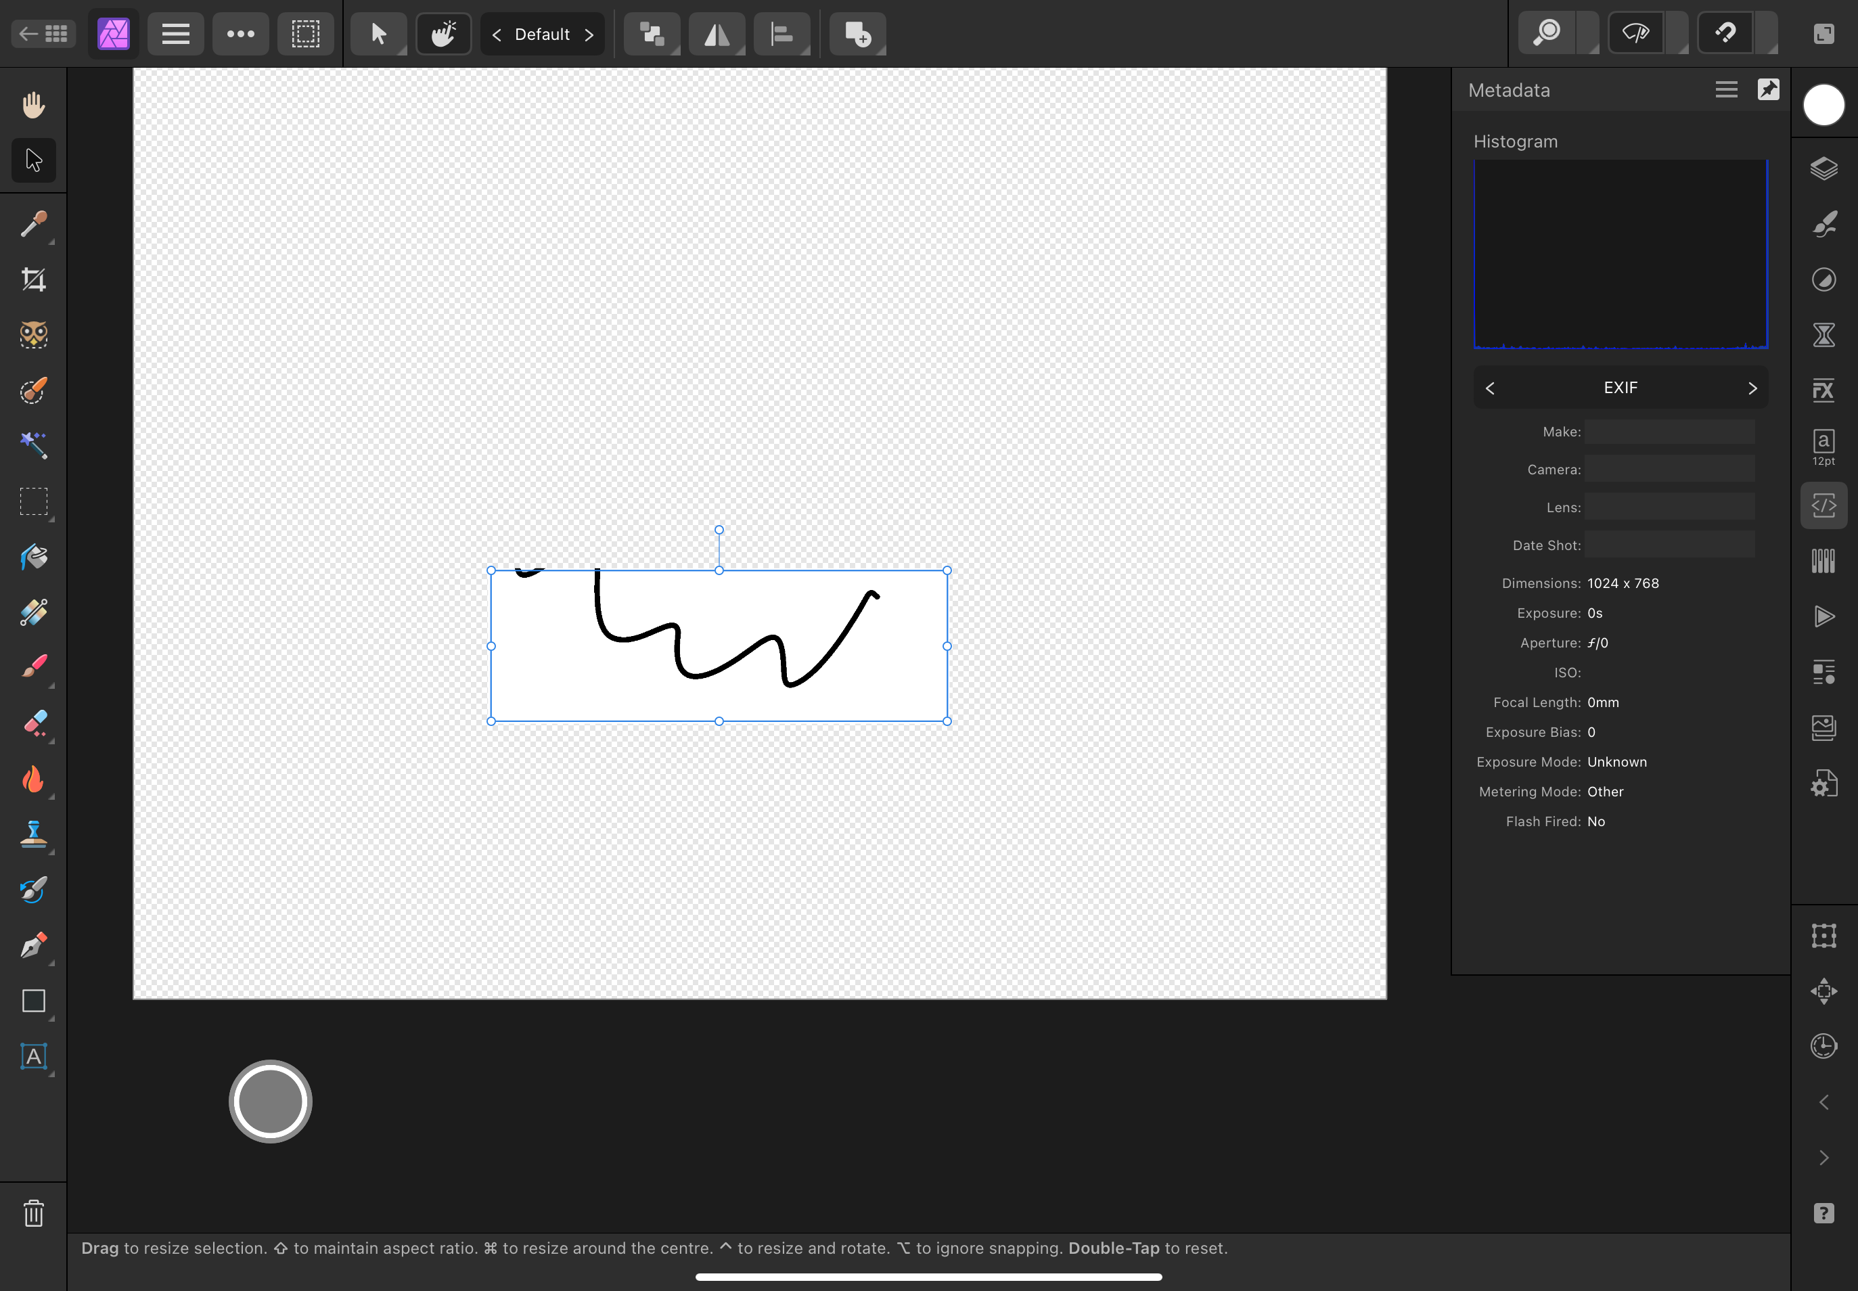Open the Navigator studio
1858x1291 pixels.
[1824, 991]
